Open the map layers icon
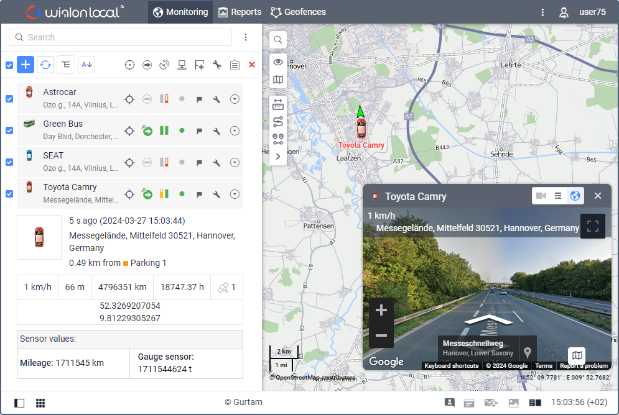619x415 pixels. 278,80
